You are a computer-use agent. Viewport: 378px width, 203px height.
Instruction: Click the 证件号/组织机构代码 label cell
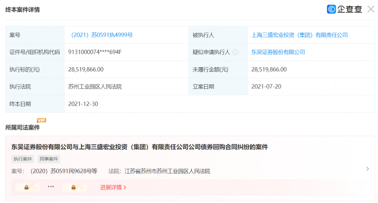tap(35, 52)
